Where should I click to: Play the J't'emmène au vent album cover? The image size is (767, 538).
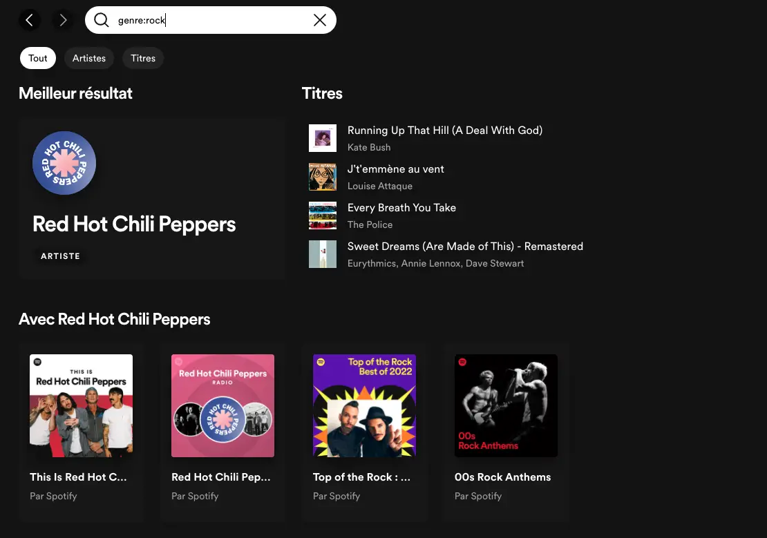point(323,177)
